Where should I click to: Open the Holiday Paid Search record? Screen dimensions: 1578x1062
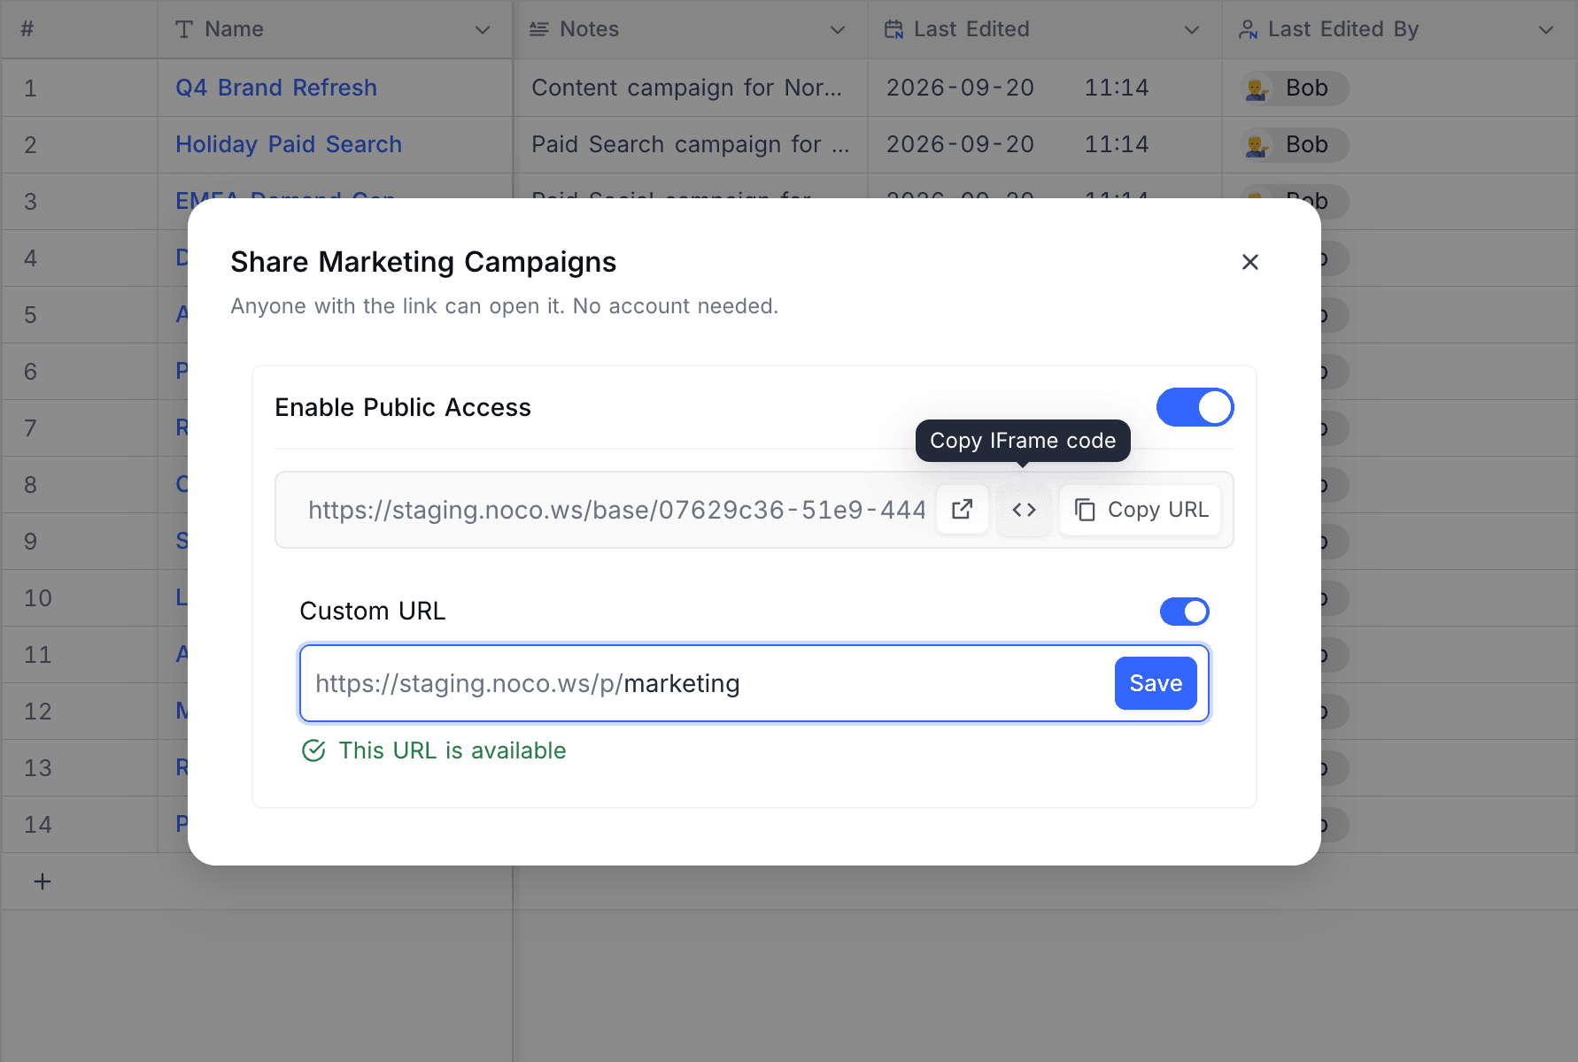[289, 144]
